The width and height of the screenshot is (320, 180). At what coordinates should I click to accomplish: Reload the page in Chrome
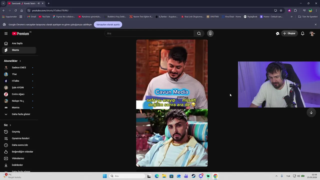coord(15,10)
